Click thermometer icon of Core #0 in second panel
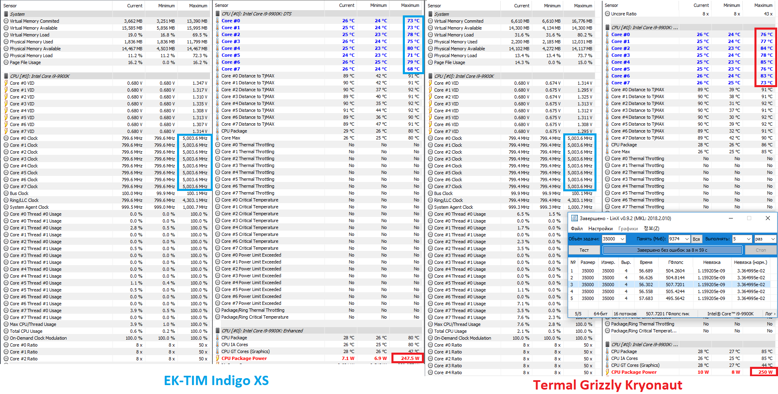This screenshot has width=778, height=394. pos(218,21)
